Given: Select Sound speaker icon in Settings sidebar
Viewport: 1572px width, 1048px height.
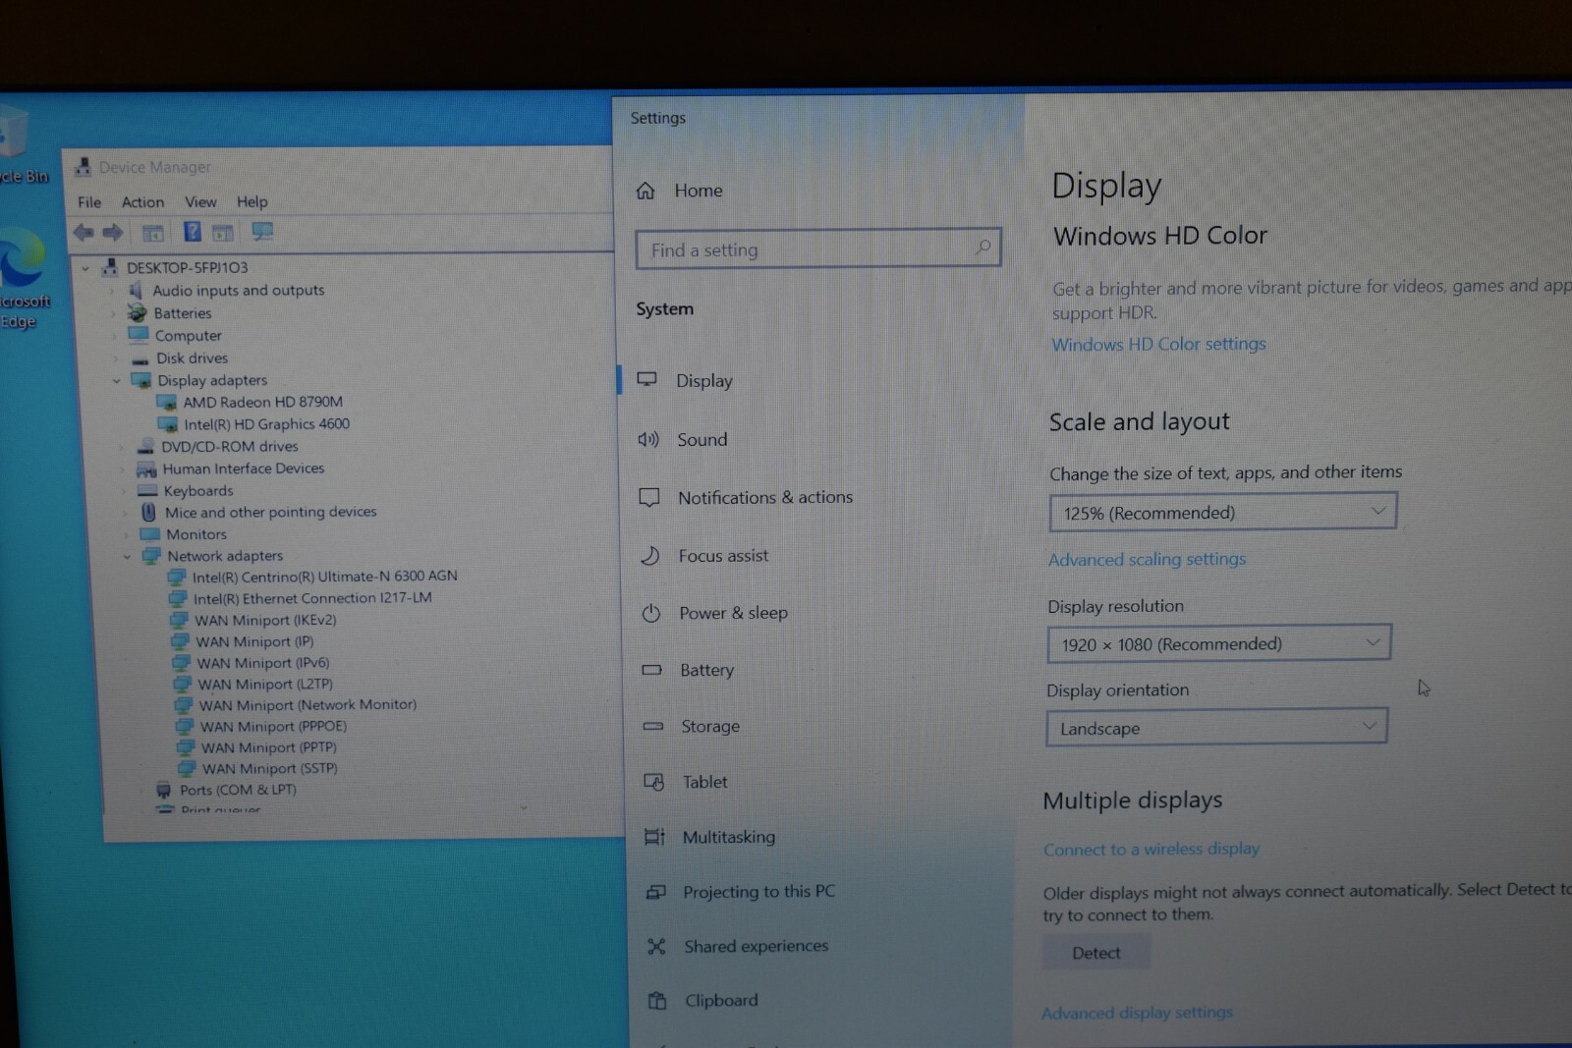Looking at the screenshot, I should 648,439.
